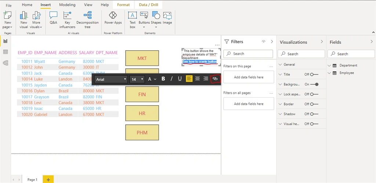Open Filters on all pages options

271,93
